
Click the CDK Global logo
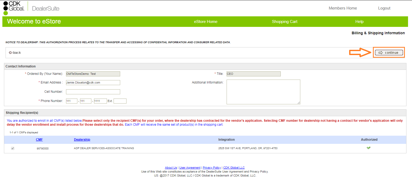tap(14, 8)
